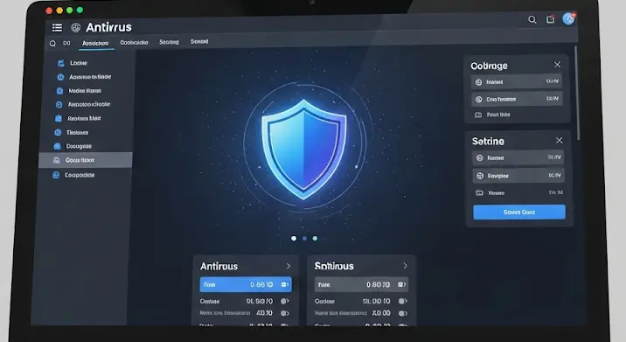Toggle the switch on blue Tore row
This screenshot has height=342, width=626.
[285, 284]
